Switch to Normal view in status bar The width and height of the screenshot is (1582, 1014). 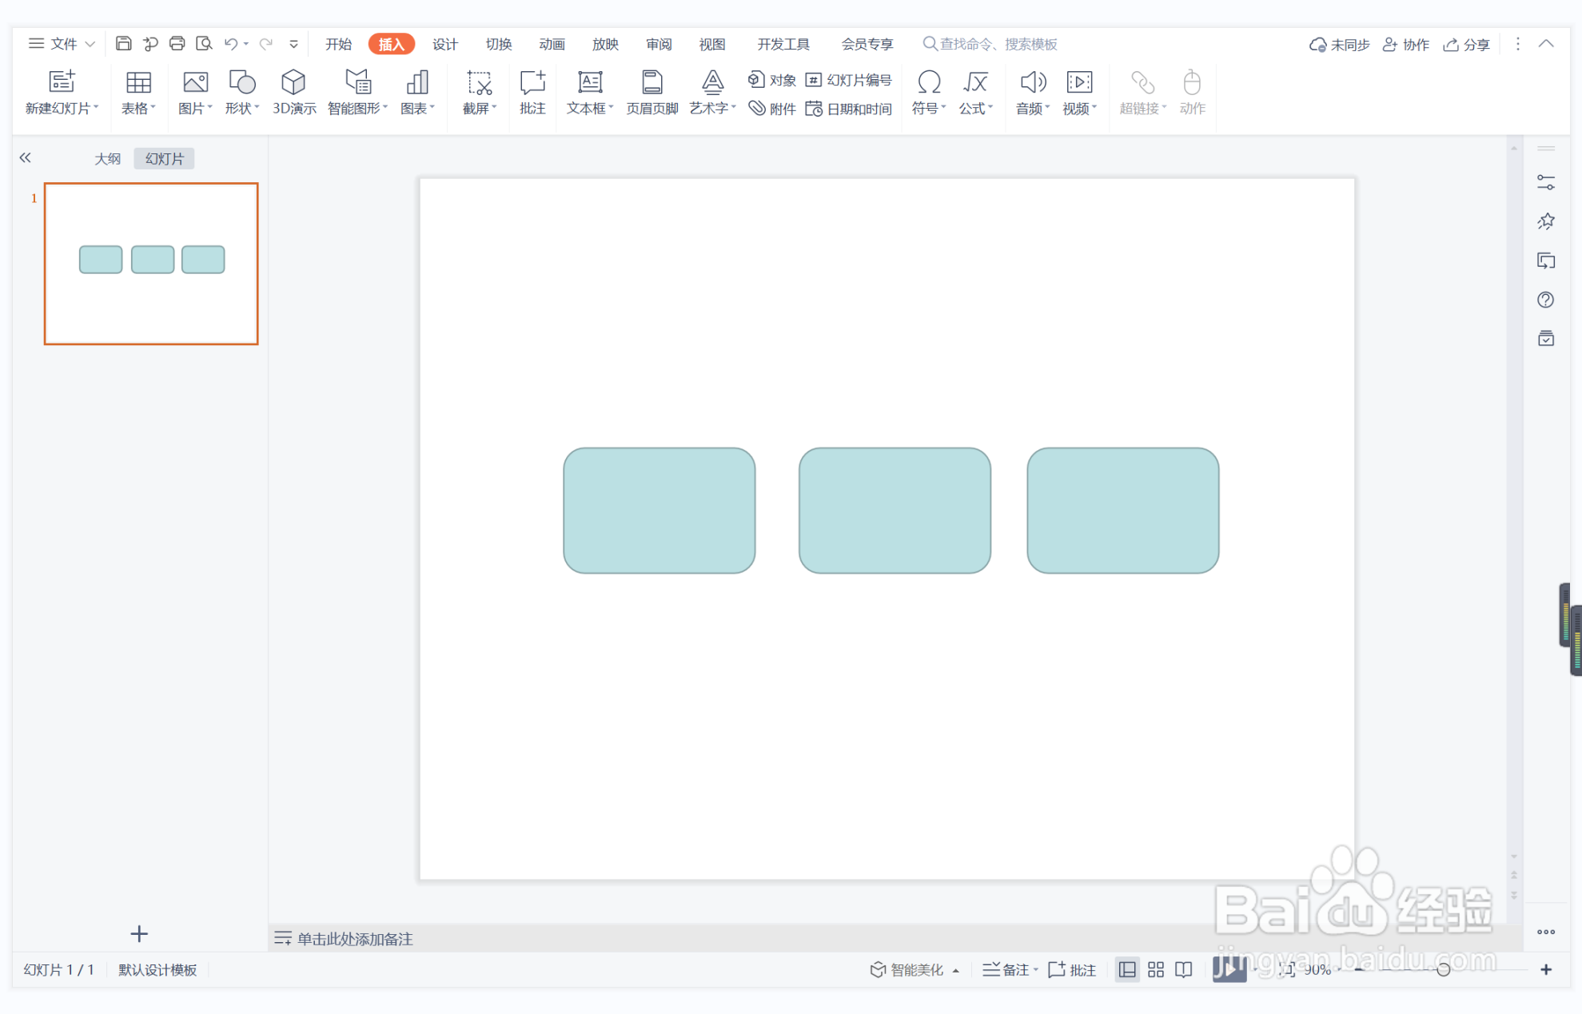click(1127, 969)
